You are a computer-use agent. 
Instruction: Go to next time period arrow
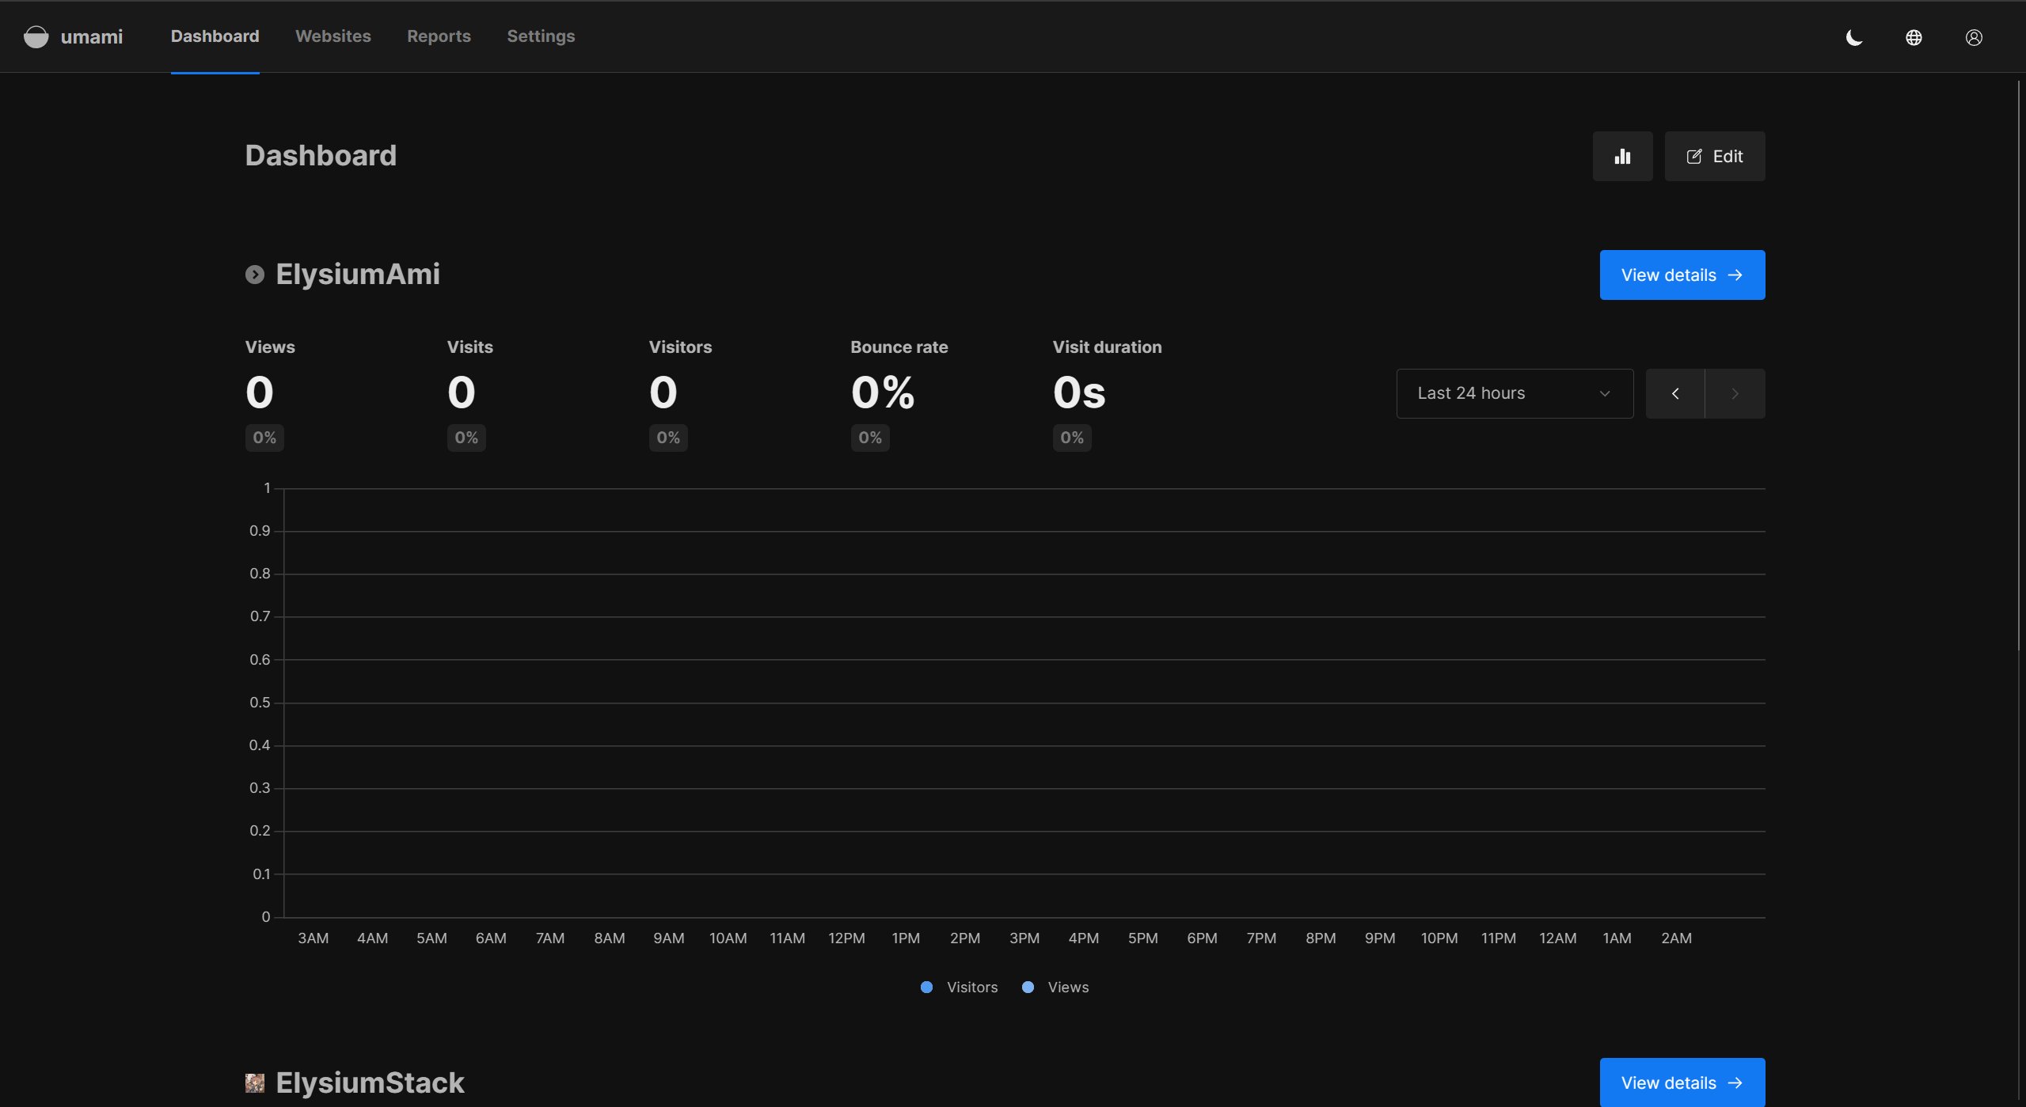(x=1735, y=393)
